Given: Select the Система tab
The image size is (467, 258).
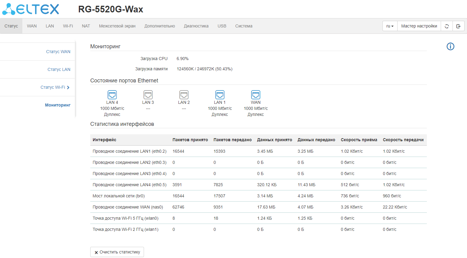Looking at the screenshot, I should [x=244, y=26].
